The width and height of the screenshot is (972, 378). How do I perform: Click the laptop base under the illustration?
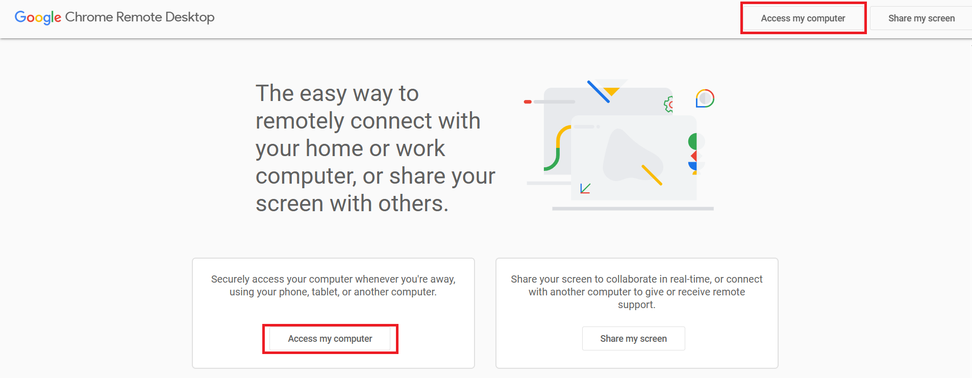tap(633, 208)
